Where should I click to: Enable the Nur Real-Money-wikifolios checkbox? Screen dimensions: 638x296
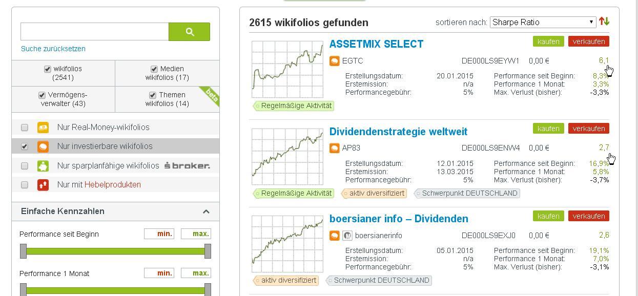pyautogui.click(x=24, y=128)
